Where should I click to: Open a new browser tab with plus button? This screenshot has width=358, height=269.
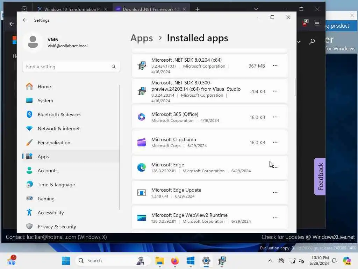coord(198,9)
